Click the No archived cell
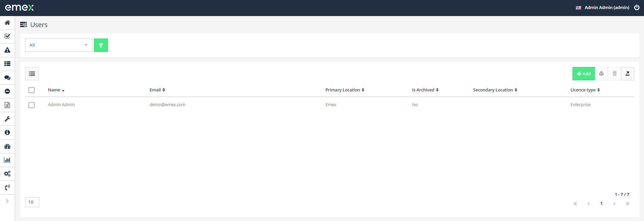The height and width of the screenshot is (221, 644). (x=415, y=105)
